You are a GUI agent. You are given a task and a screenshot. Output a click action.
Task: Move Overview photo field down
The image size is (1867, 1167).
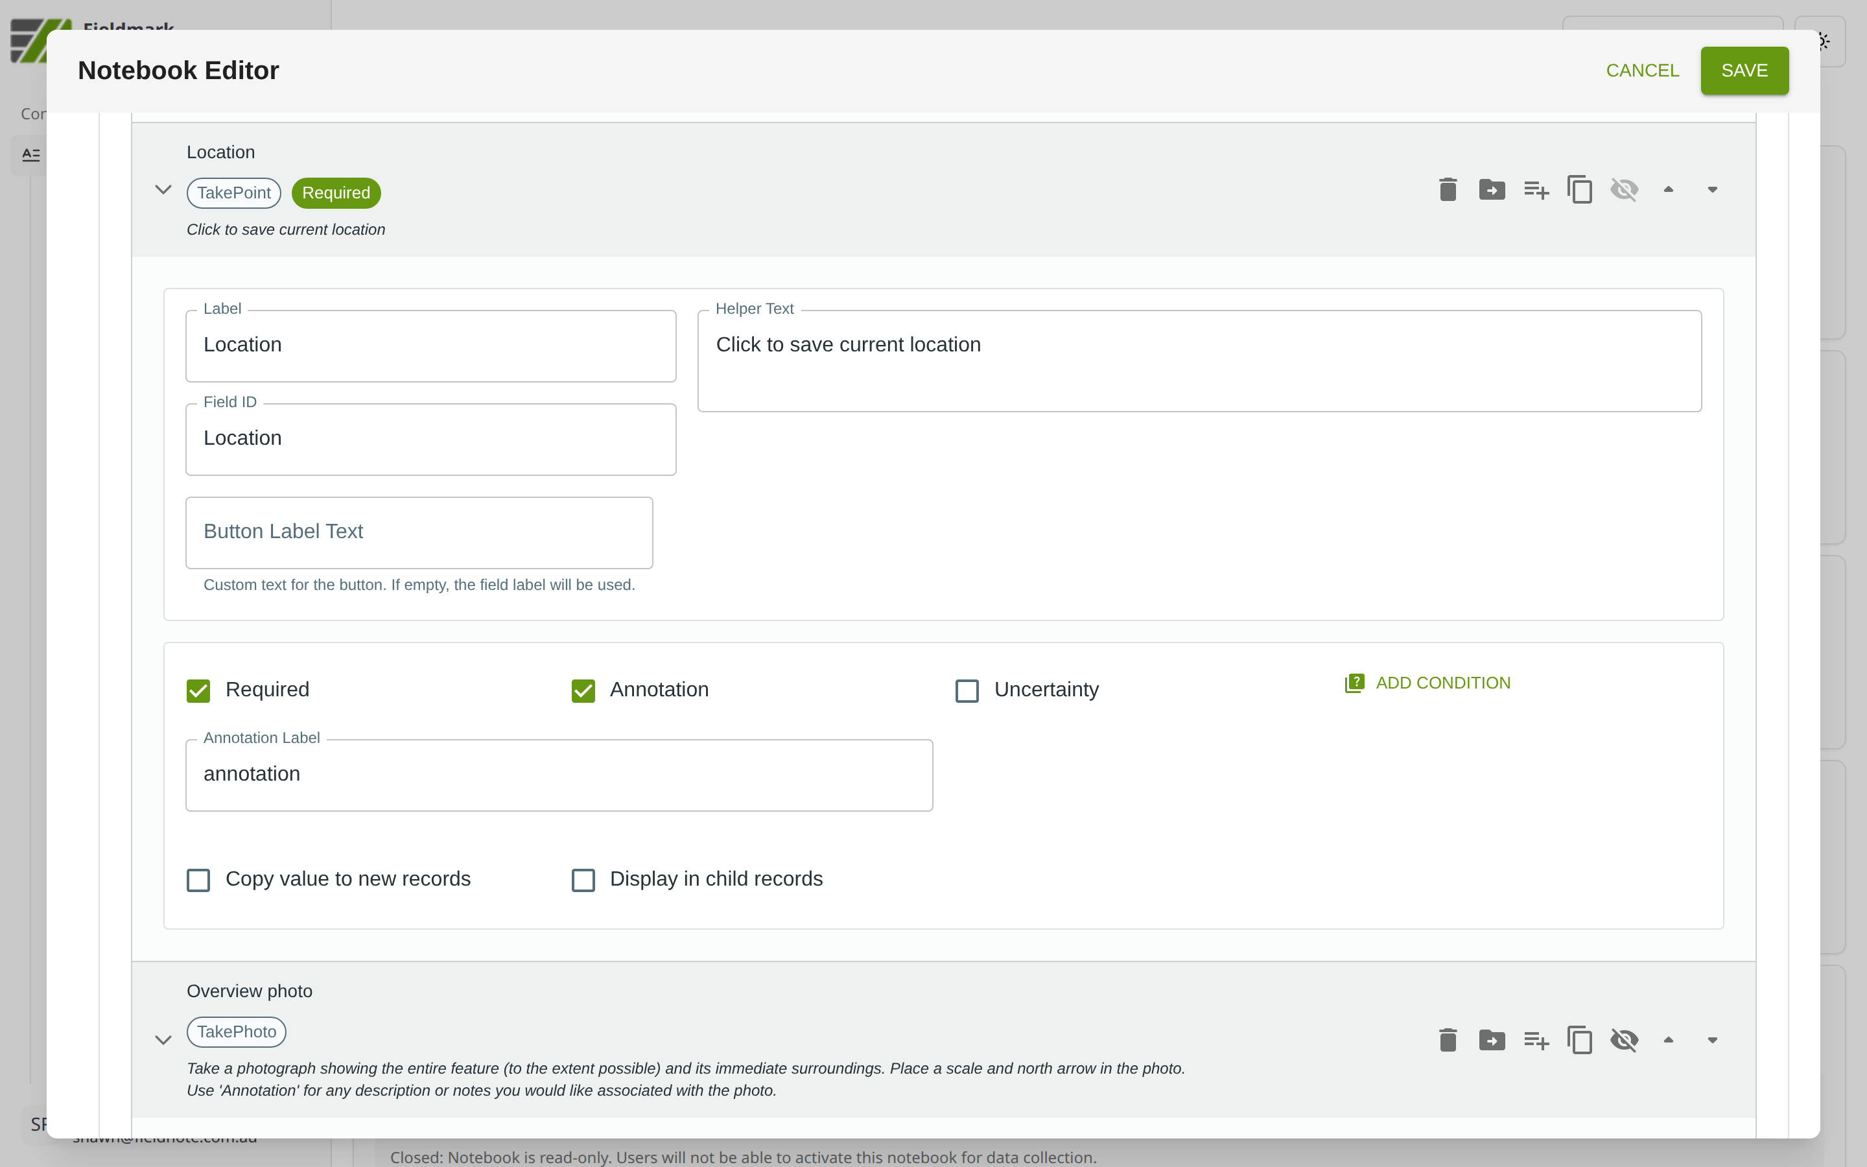click(x=1712, y=1041)
